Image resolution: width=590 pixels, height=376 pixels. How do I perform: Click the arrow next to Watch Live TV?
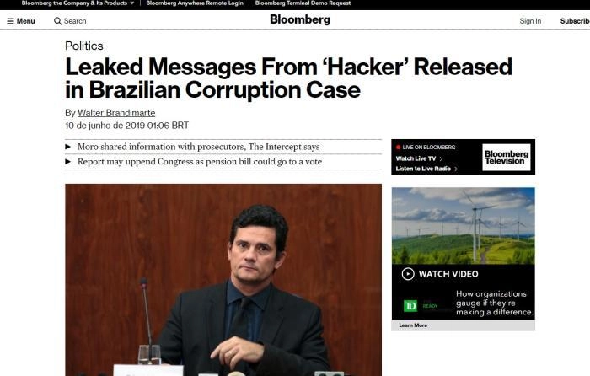(x=441, y=158)
